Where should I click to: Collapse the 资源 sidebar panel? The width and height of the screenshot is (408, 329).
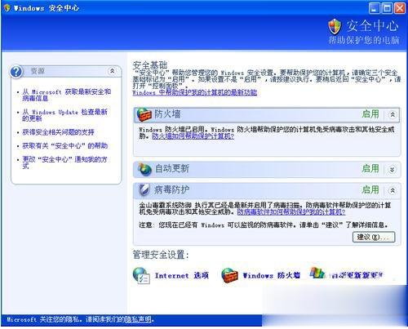point(112,71)
